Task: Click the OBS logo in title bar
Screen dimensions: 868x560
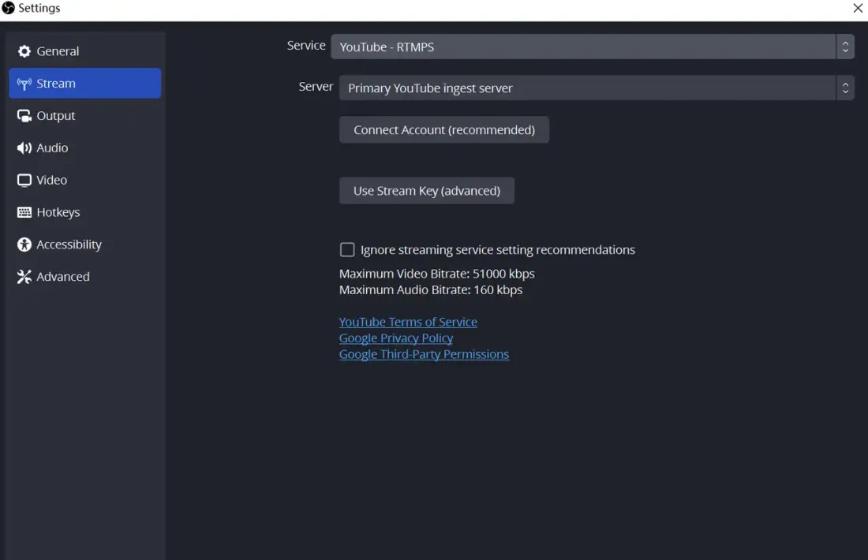Action: pos(9,8)
